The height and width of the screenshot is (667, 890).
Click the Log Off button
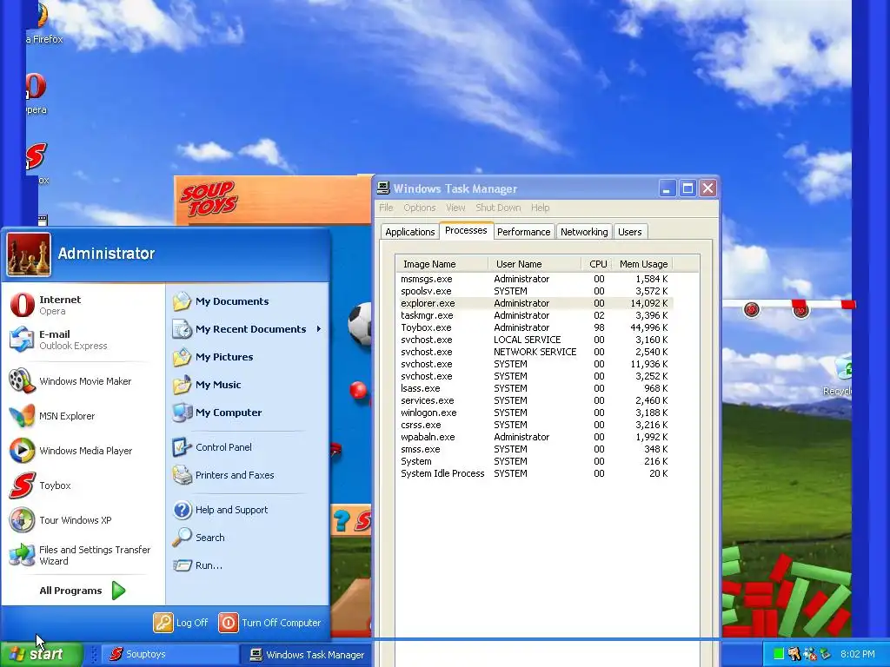(x=181, y=622)
